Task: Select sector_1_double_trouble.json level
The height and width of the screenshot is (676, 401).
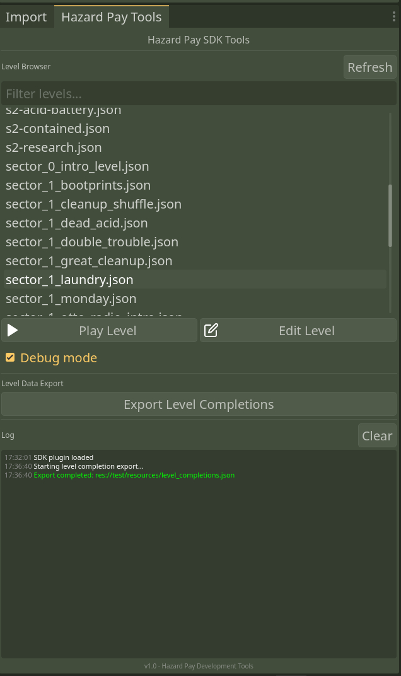Action: [92, 242]
